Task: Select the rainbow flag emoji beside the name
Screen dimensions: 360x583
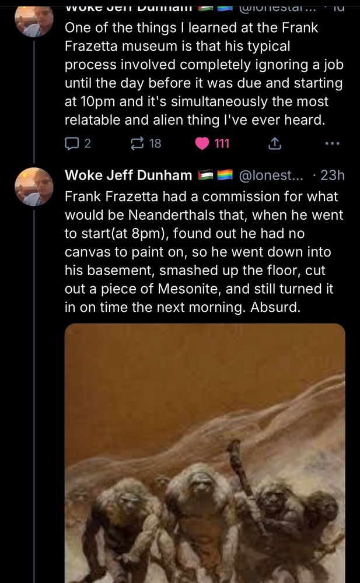Action: (x=225, y=174)
